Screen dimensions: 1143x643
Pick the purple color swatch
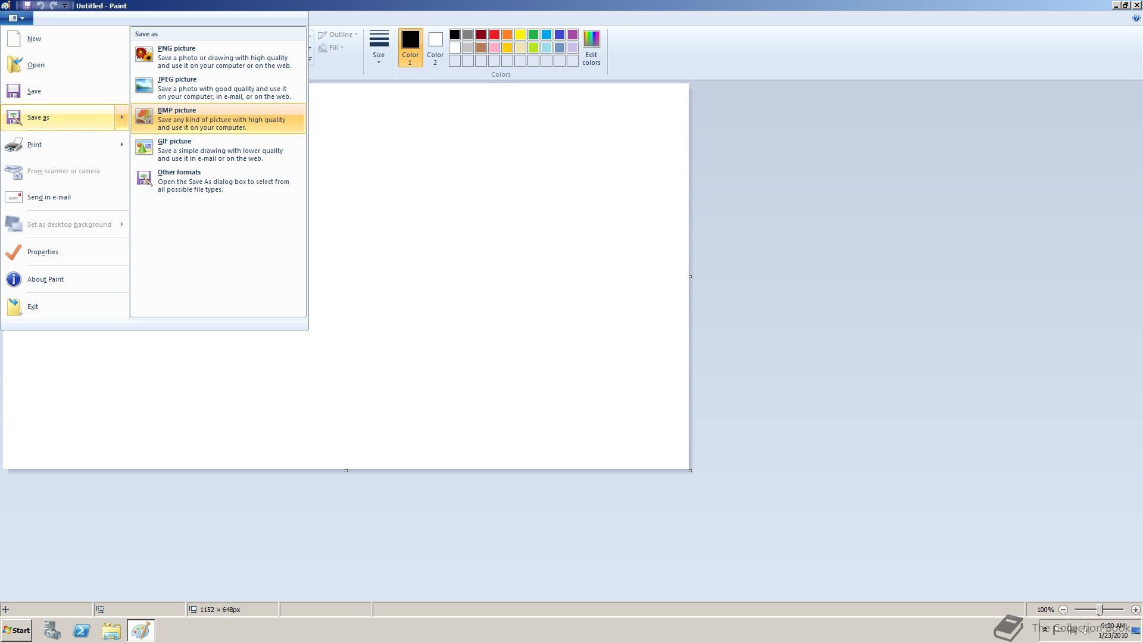click(x=573, y=35)
